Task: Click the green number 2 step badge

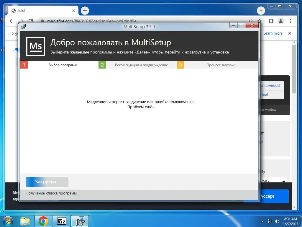Action: pos(102,65)
